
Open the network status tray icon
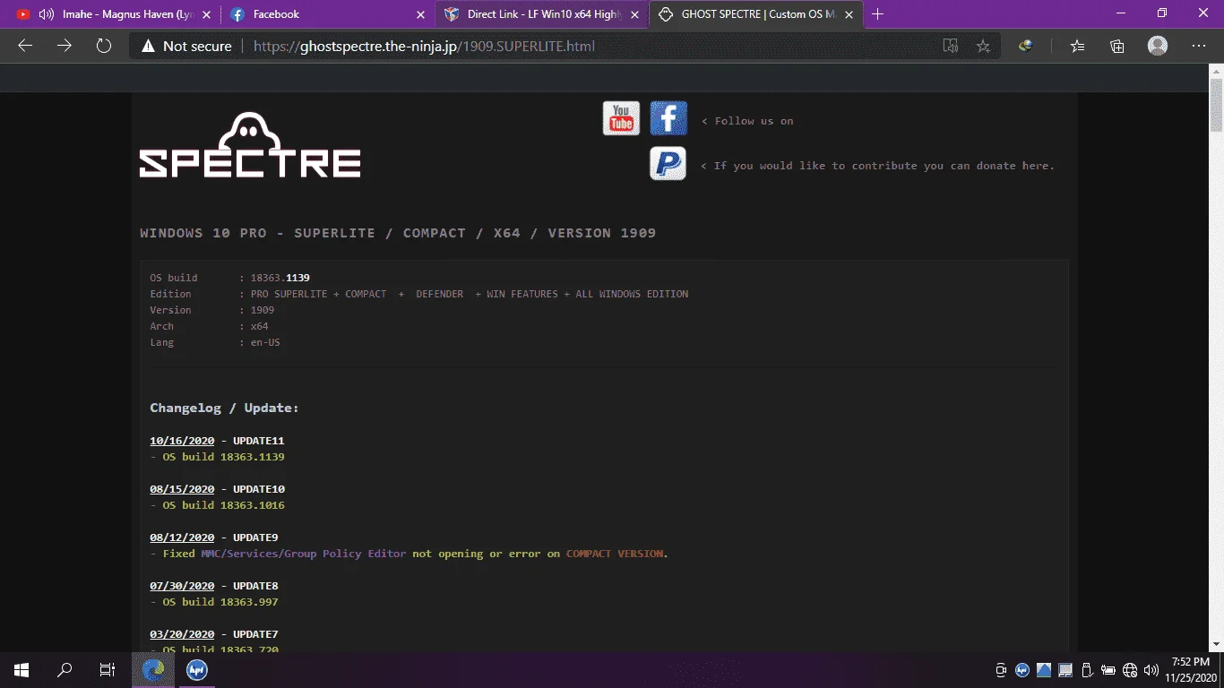[x=1130, y=670]
